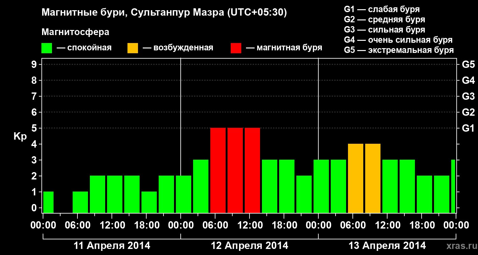The width and height of the screenshot is (478, 255).
Task: Click the G2 label on right axis
Action: pos(468,112)
